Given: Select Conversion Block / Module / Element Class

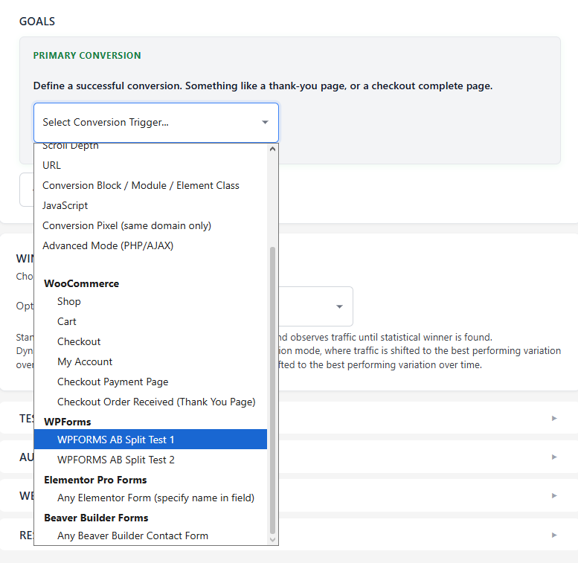Looking at the screenshot, I should [x=150, y=185].
